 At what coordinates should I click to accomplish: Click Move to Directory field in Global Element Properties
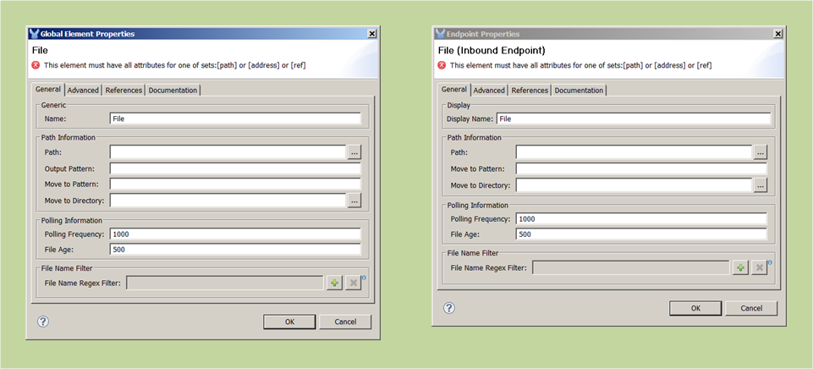(228, 201)
